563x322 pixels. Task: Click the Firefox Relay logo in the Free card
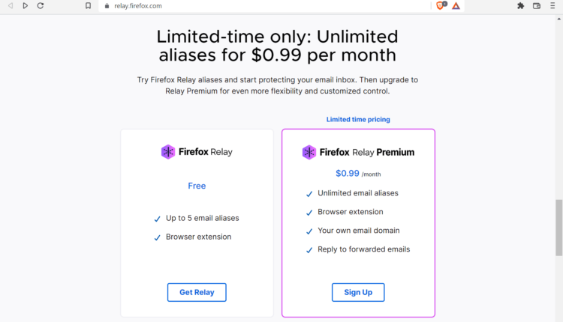coord(197,152)
